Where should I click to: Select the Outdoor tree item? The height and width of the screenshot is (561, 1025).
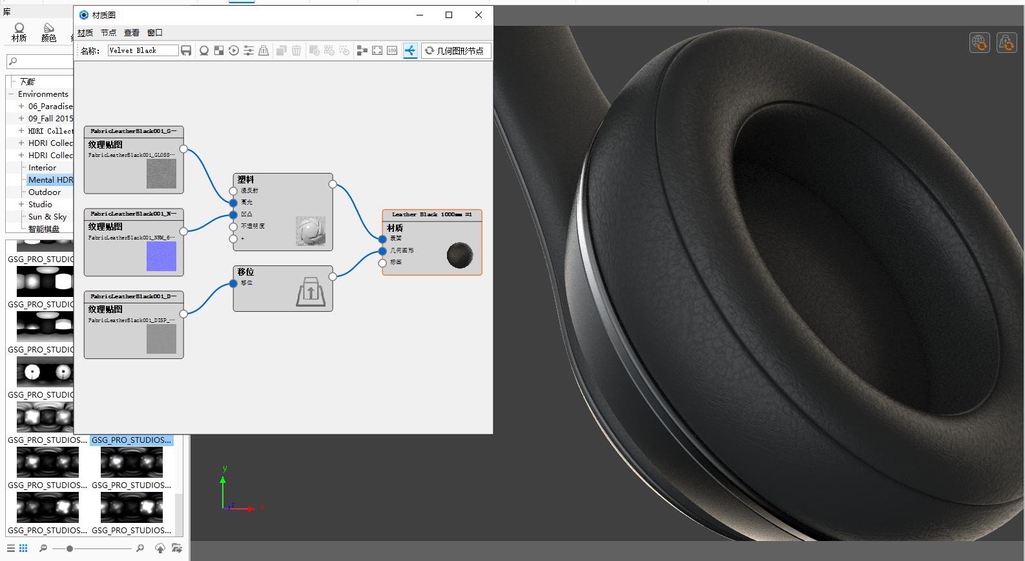[45, 192]
